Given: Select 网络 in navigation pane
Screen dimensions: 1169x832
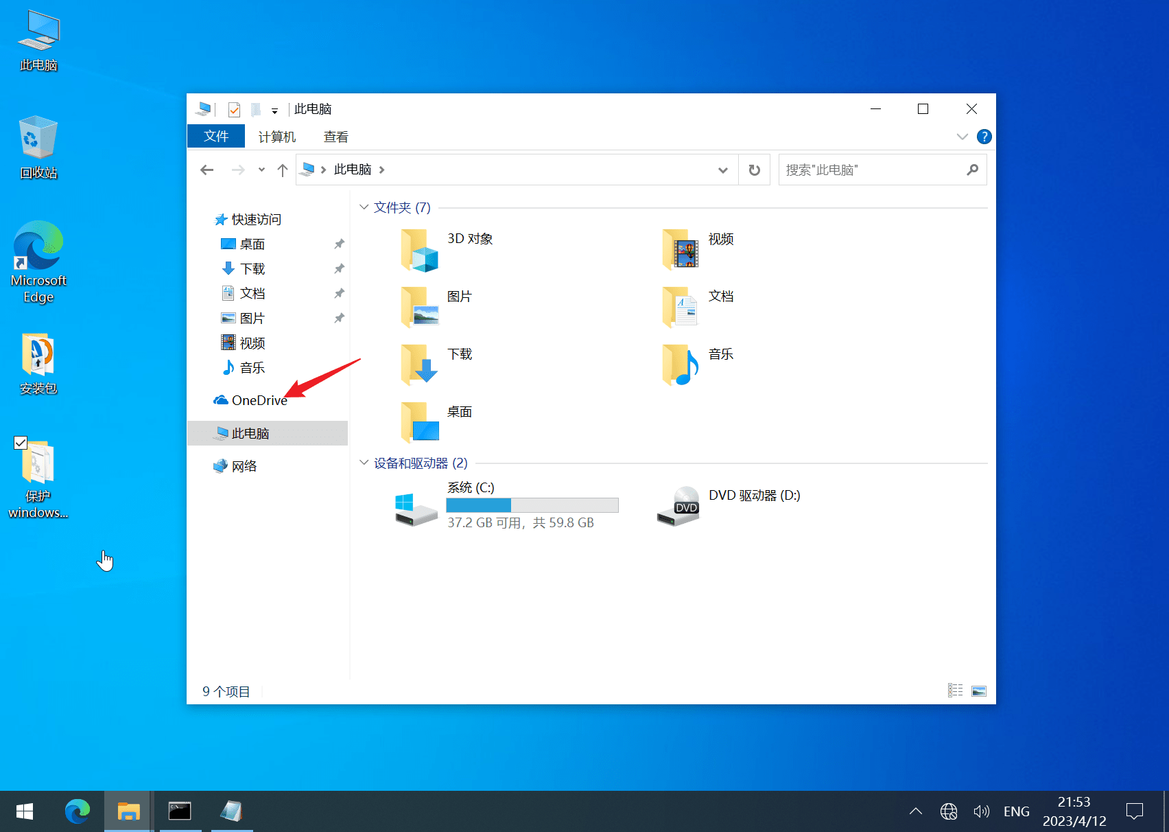Looking at the screenshot, I should [244, 466].
